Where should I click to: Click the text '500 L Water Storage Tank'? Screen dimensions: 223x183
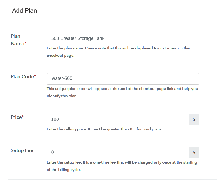[x=78, y=38]
